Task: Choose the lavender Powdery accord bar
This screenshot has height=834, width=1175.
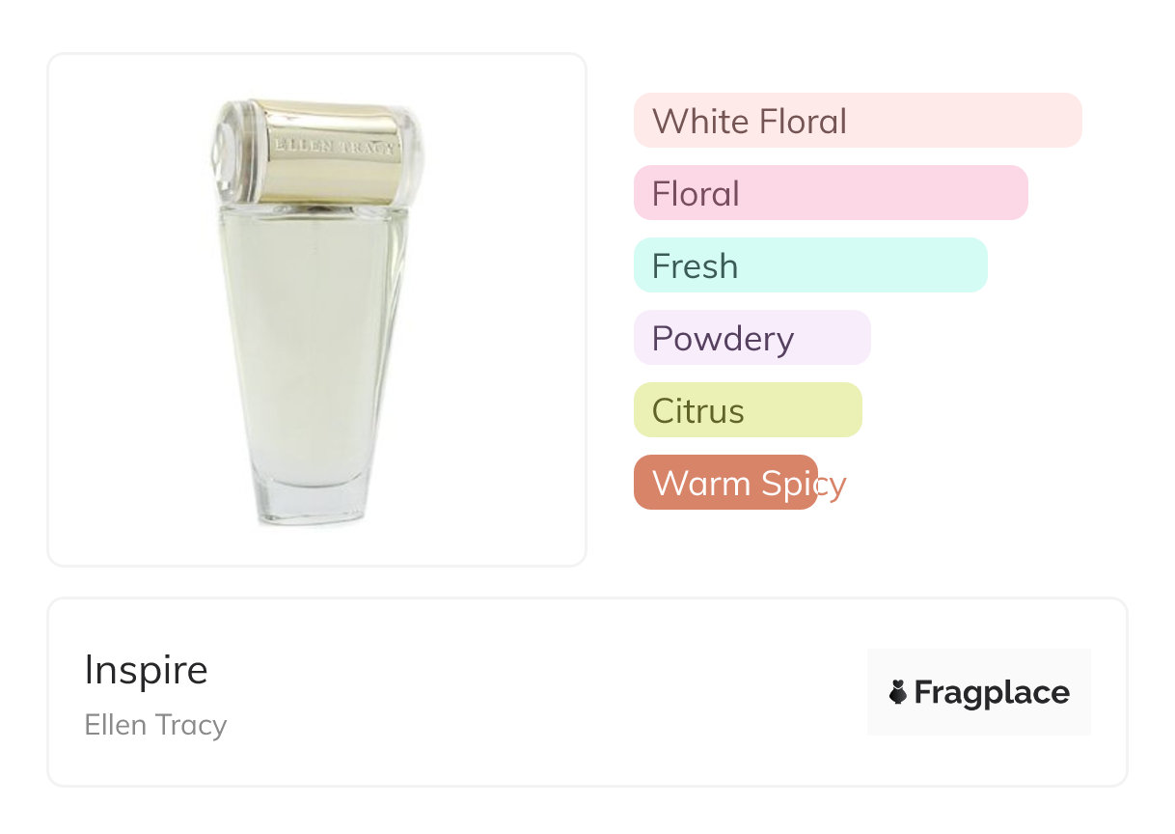Action: click(x=751, y=338)
